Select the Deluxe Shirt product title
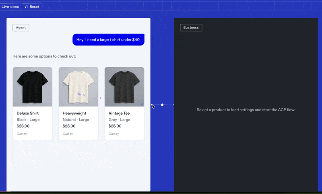322x194 pixels. pyautogui.click(x=28, y=113)
